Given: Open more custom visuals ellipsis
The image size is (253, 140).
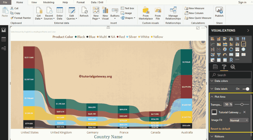Looking at the screenshot, I should click(x=237, y=59).
